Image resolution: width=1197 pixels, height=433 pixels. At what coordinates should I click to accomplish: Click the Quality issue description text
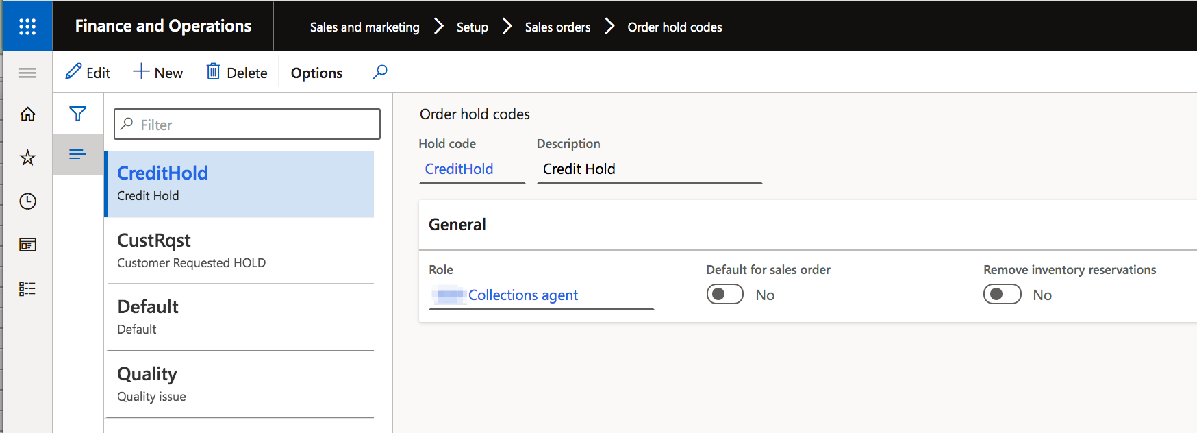click(151, 397)
